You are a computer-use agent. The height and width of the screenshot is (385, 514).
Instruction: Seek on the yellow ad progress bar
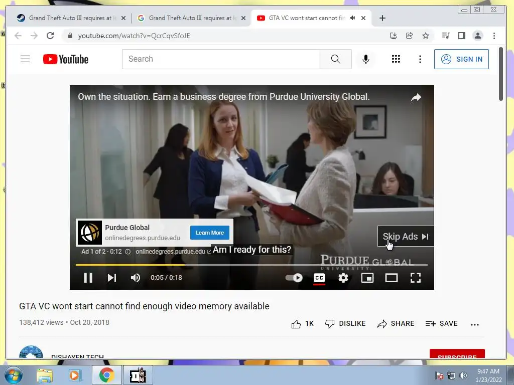(251, 265)
